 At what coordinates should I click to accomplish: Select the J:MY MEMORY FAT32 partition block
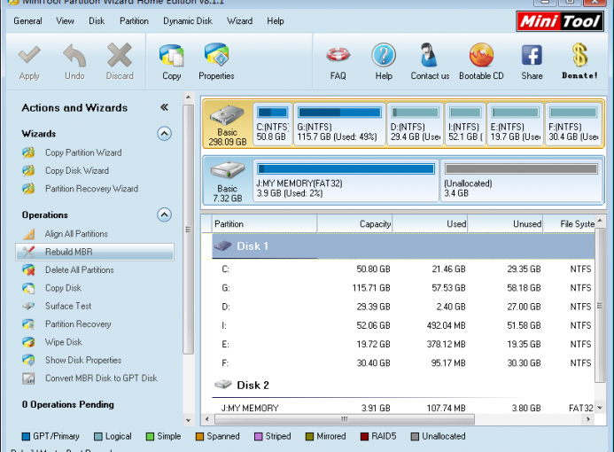click(x=346, y=181)
